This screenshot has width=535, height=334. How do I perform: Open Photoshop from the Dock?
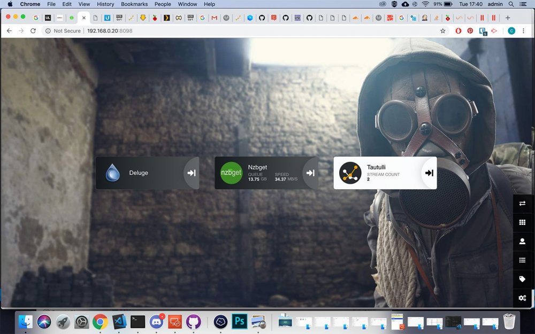(x=240, y=321)
